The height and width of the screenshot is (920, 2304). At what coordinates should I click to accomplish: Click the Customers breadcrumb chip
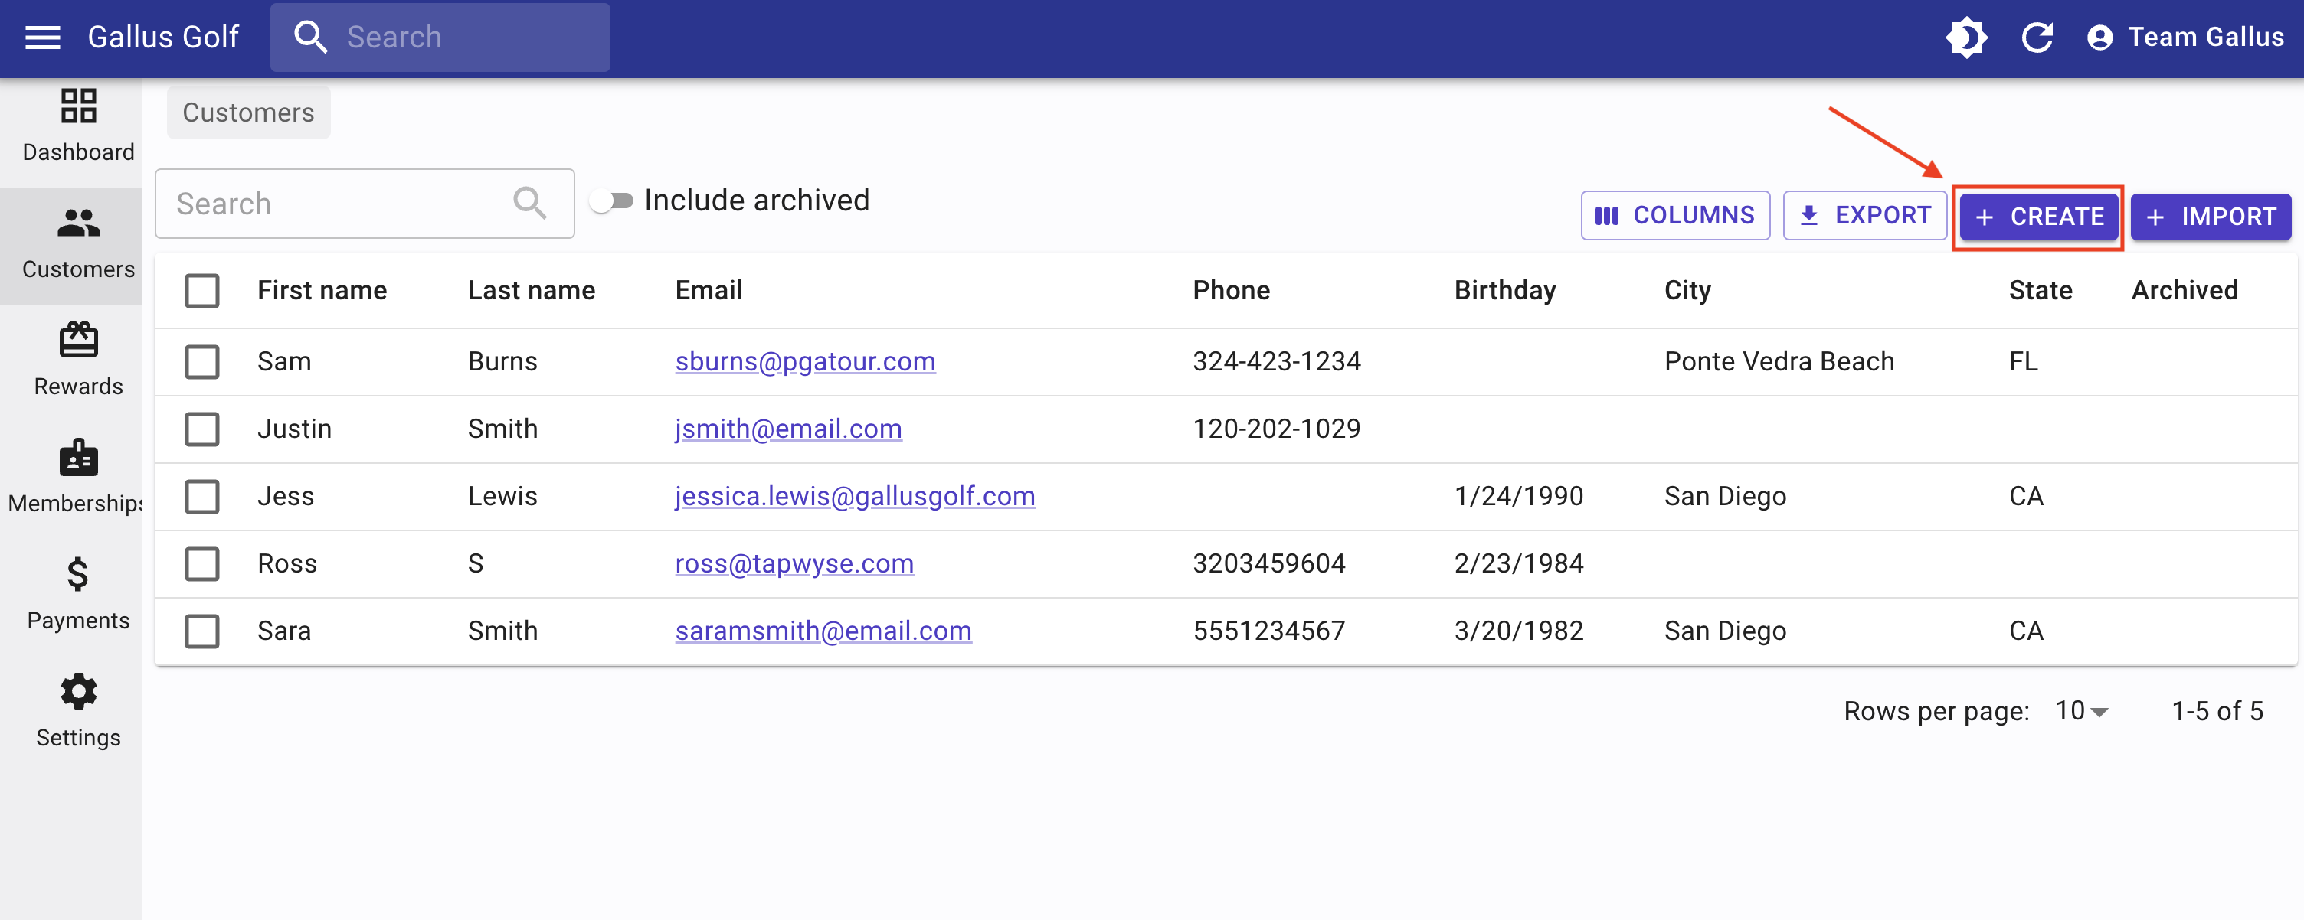(x=249, y=113)
